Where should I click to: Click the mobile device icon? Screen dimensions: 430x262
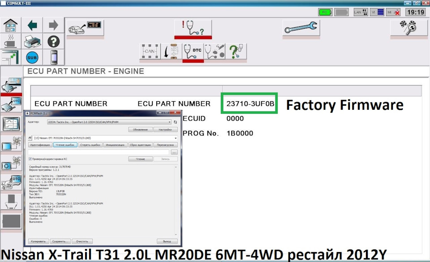tap(54, 57)
